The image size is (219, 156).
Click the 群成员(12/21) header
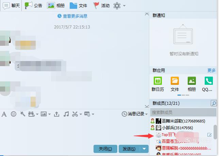tap(166, 103)
